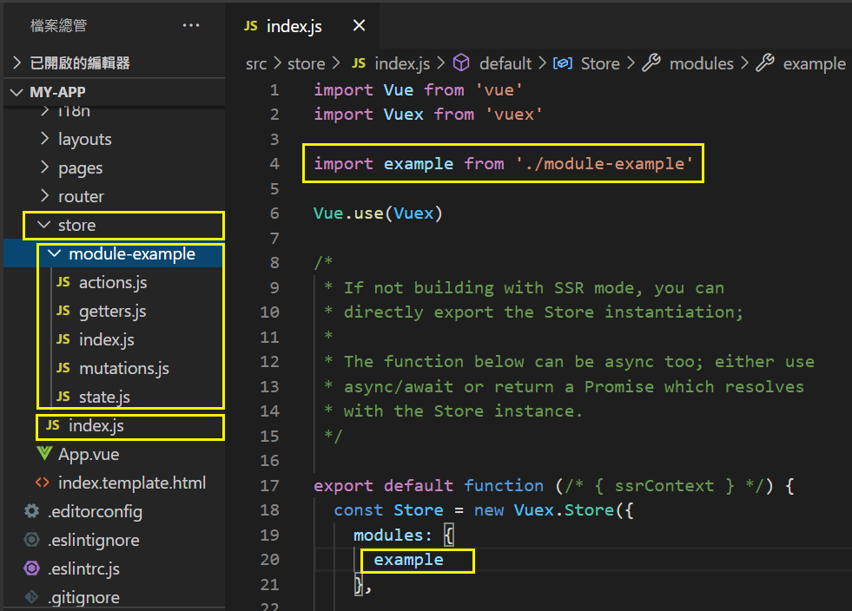Open state.js from module-example folder
Screen dimensions: 852x611
coord(104,397)
